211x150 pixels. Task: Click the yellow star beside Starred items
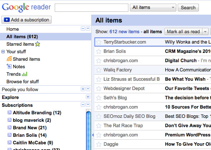[38, 44]
